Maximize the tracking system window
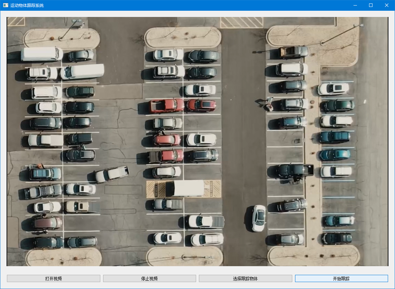Image resolution: width=395 pixels, height=289 pixels. coord(371,5)
